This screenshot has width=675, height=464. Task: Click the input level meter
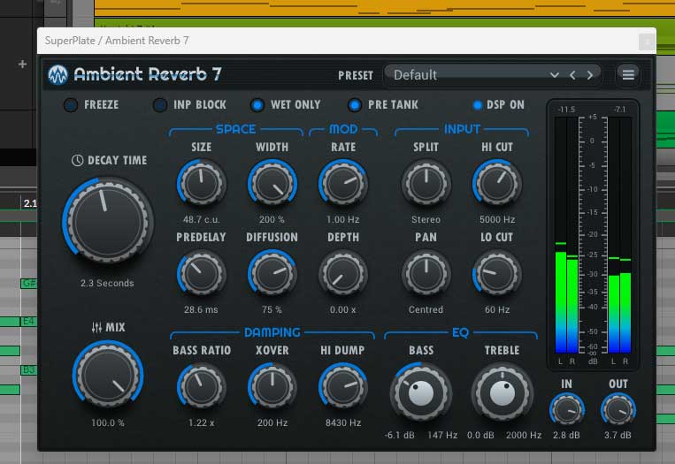tap(566, 236)
